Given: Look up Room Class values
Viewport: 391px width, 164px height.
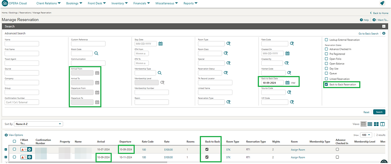Looking at the screenshot, I should pos(225,53).
